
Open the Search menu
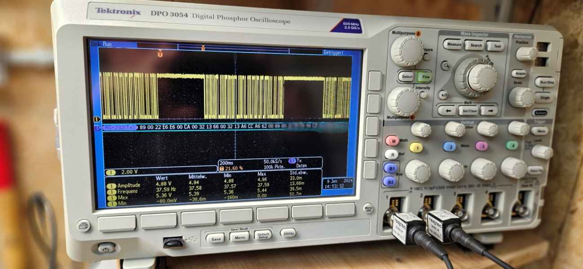(x=474, y=45)
